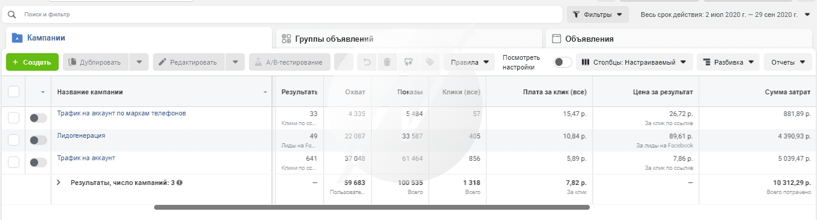817x220 pixels.
Task: Click the tag label icon in toolbar
Action: pos(430,62)
